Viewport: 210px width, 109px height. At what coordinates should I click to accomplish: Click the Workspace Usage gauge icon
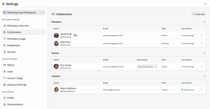[x=4, y=39]
